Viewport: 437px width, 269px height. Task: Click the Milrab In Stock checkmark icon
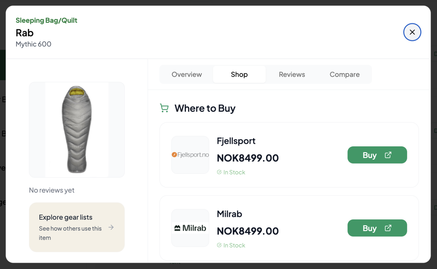[219, 245]
